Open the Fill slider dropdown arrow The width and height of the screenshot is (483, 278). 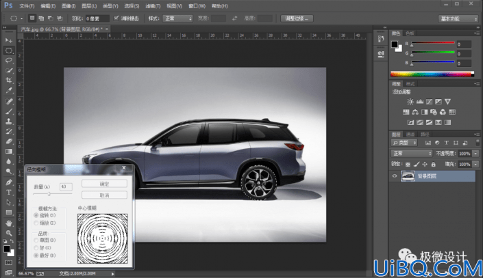coord(475,165)
